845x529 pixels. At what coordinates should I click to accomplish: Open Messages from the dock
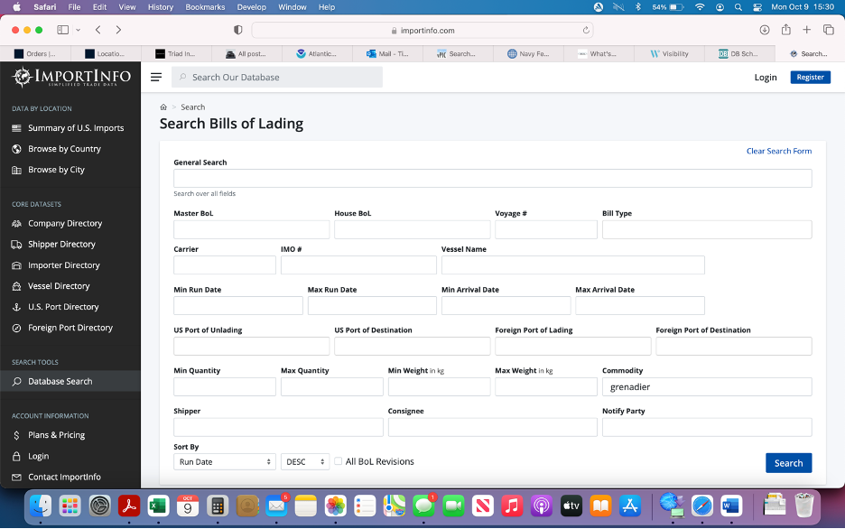coord(423,506)
